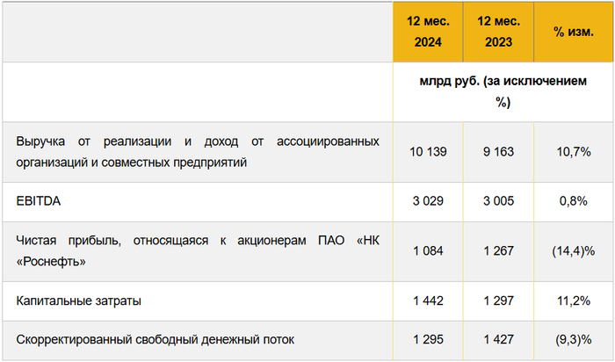Select the "% изм." column header
The height and width of the screenshot is (362, 615).
[x=570, y=32]
